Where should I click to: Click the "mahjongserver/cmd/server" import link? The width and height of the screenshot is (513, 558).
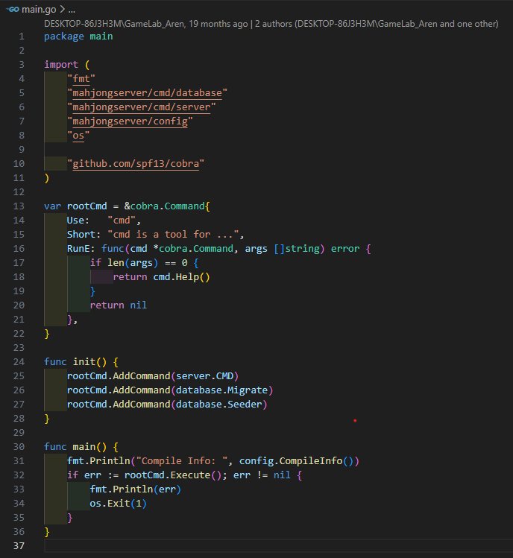(x=141, y=107)
